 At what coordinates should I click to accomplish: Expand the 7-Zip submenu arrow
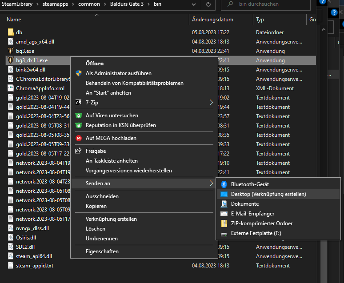click(x=211, y=103)
